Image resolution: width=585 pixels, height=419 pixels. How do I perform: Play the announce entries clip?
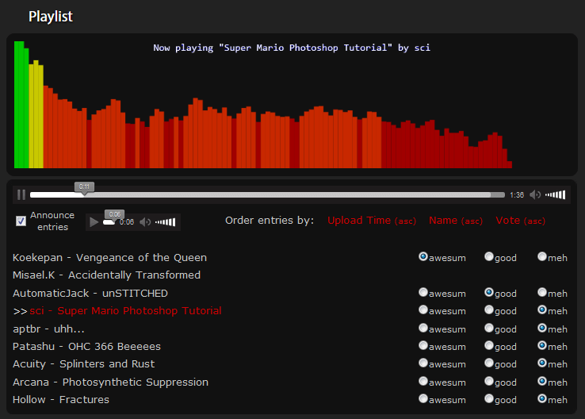(x=94, y=222)
